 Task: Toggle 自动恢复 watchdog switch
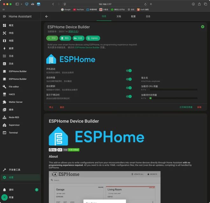129,79
